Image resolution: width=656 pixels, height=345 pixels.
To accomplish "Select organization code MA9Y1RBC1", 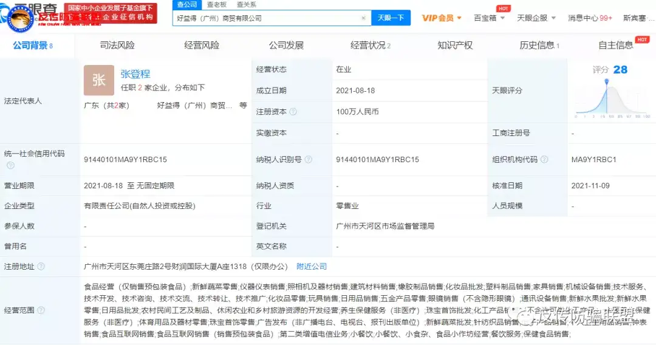I will pyautogui.click(x=593, y=159).
